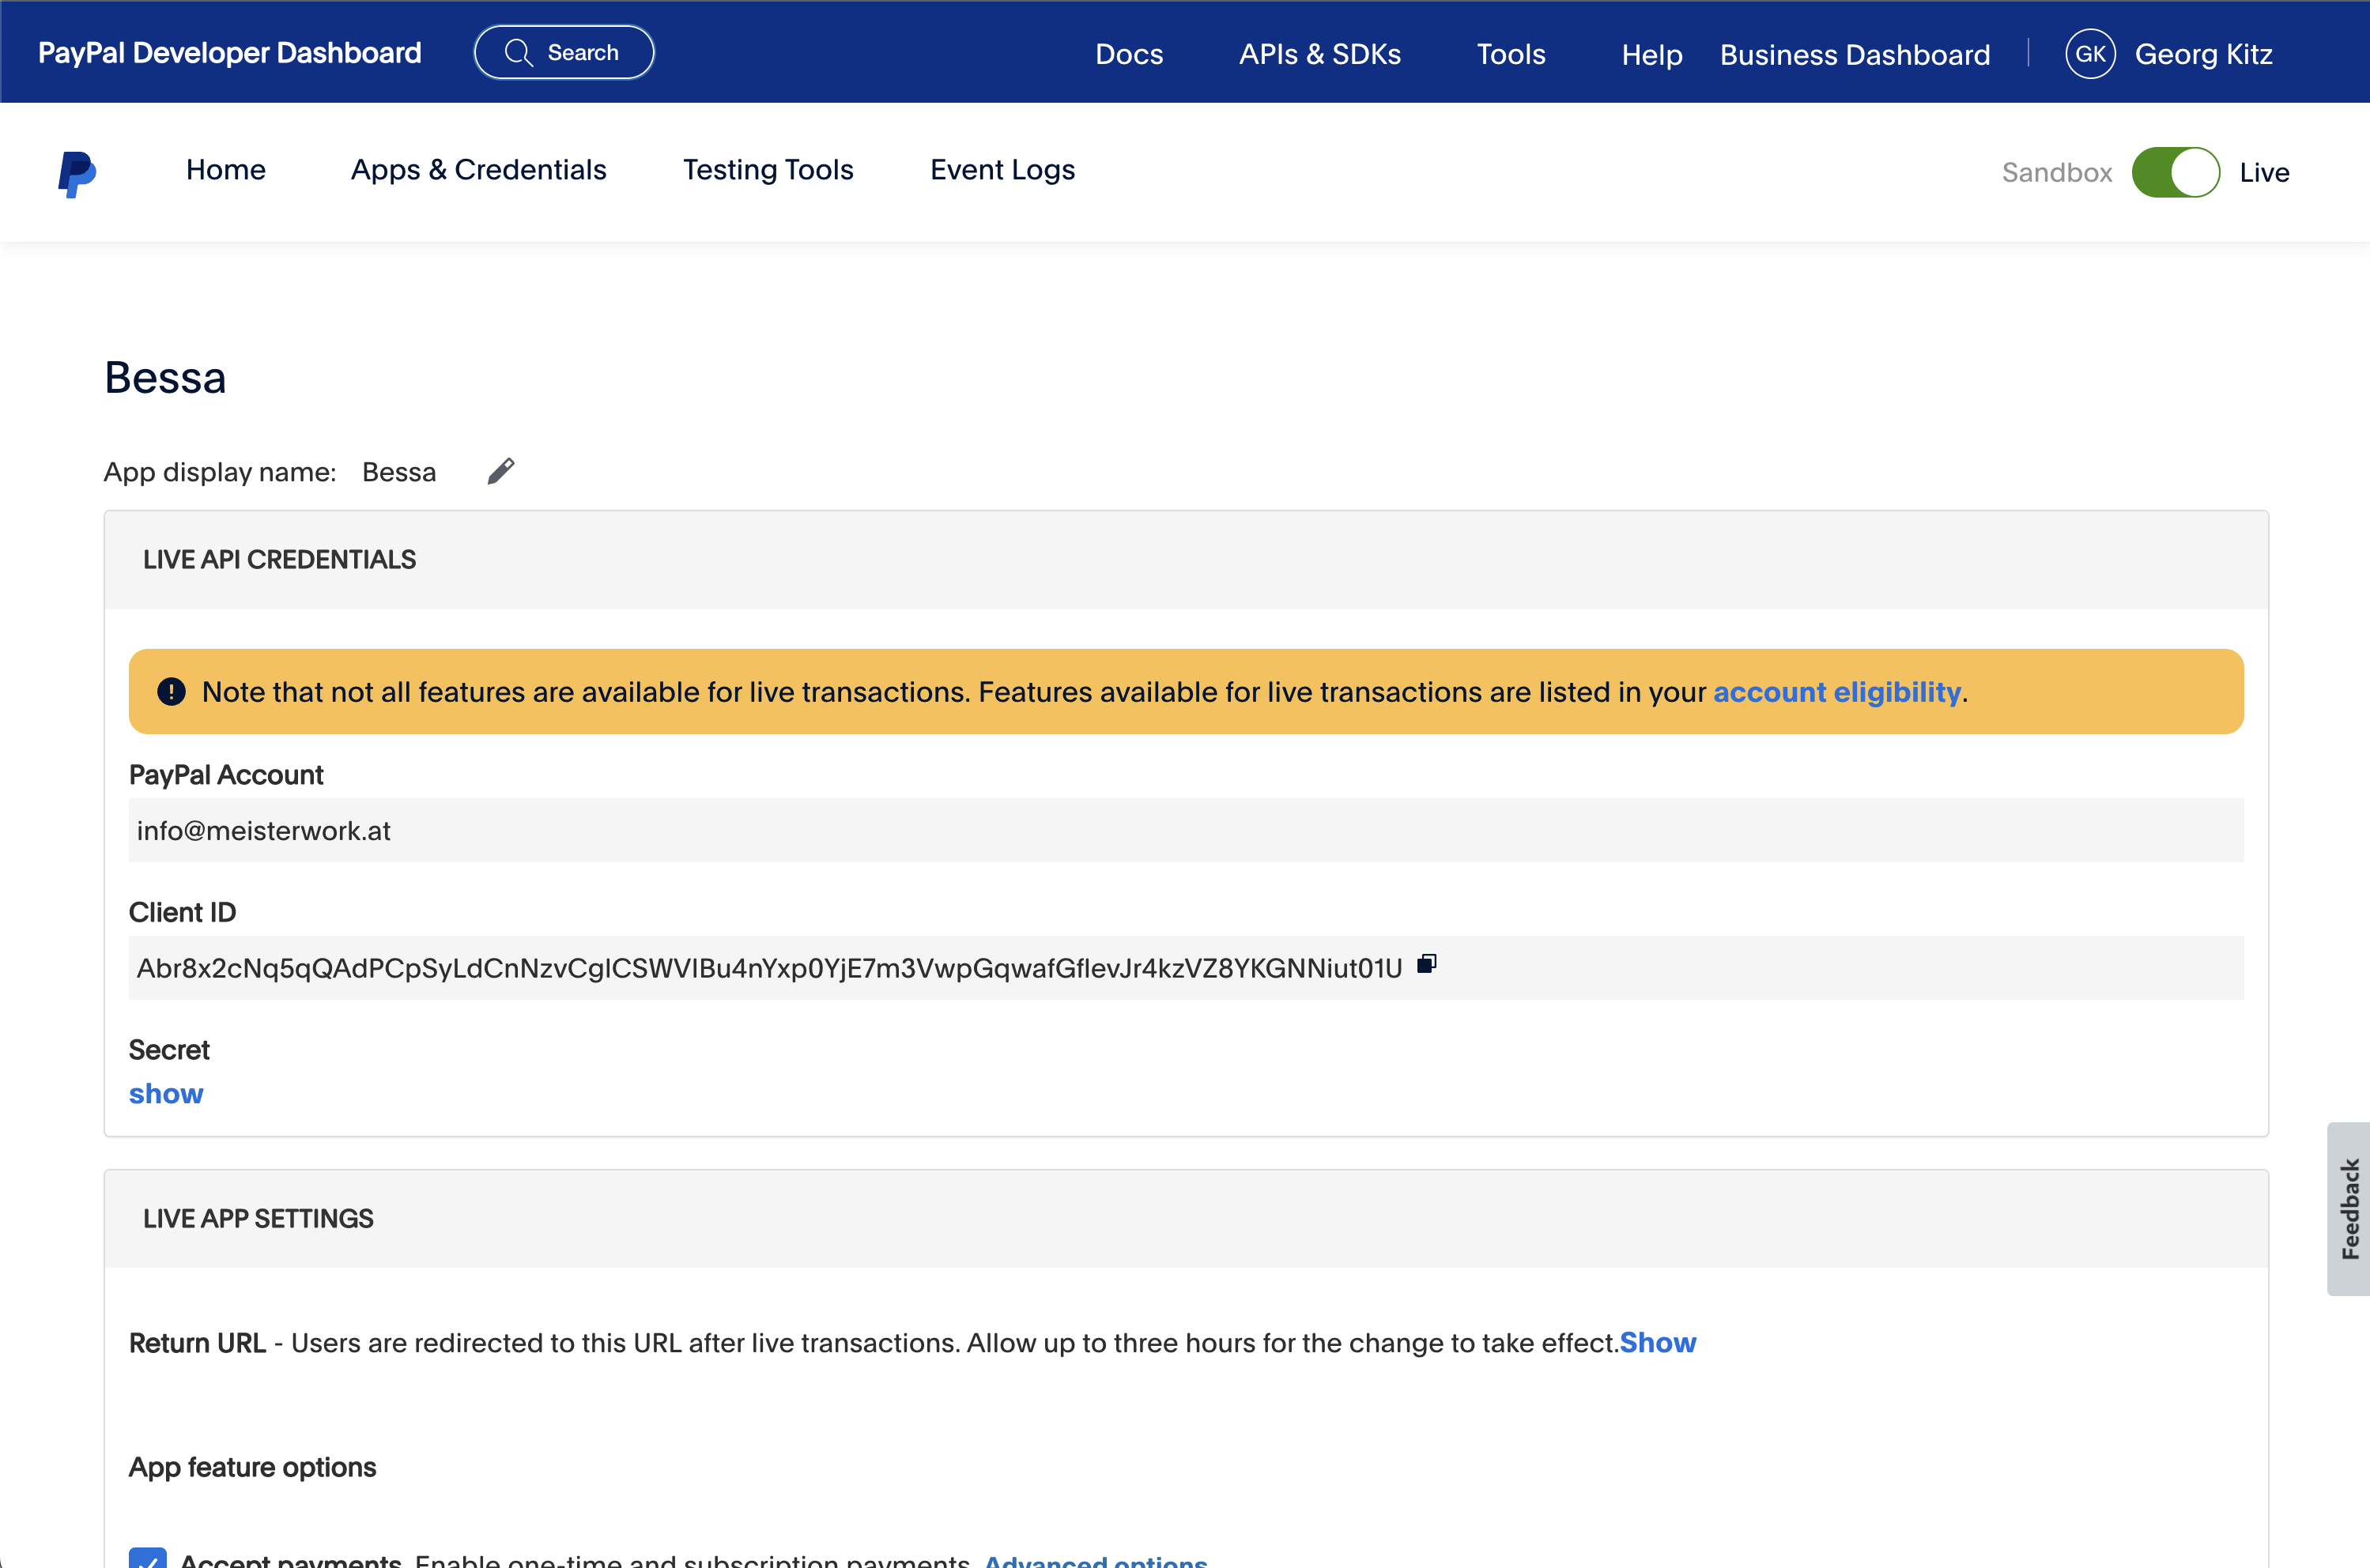This screenshot has height=1568, width=2370.
Task: Click the magnifier icon in Search
Action: tap(517, 53)
